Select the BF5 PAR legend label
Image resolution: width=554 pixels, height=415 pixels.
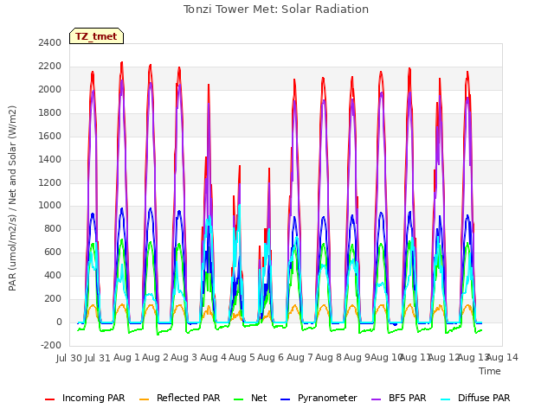pos(408,398)
